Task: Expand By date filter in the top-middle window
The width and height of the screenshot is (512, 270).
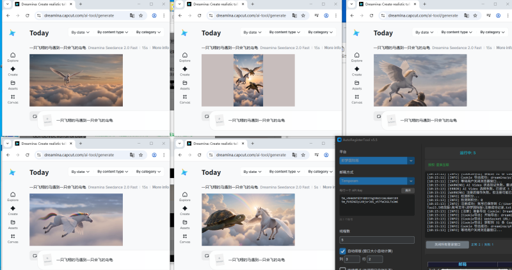Action: tap(252, 33)
